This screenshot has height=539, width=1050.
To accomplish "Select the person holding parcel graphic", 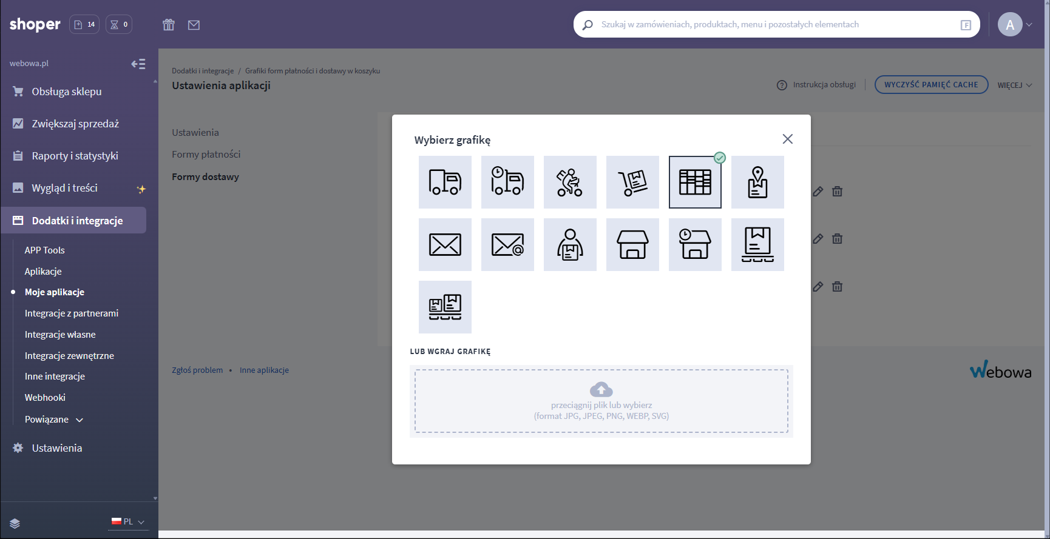I will tap(570, 244).
